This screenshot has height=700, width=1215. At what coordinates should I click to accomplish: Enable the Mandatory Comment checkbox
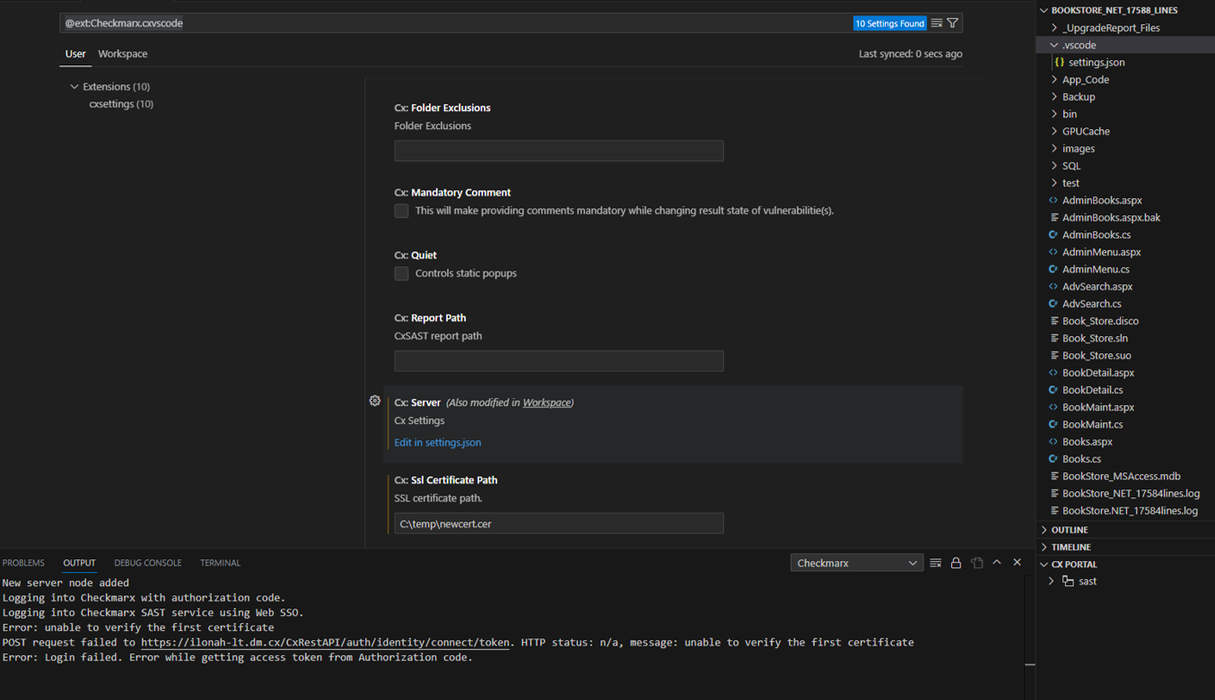401,211
